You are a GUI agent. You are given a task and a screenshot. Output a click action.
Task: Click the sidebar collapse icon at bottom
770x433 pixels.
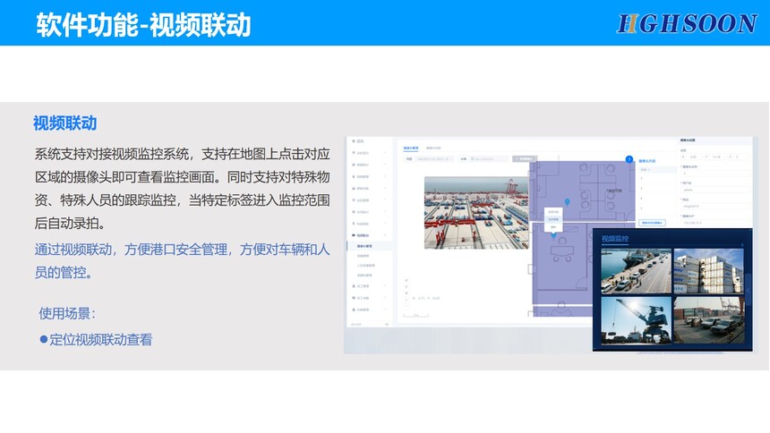point(387,325)
